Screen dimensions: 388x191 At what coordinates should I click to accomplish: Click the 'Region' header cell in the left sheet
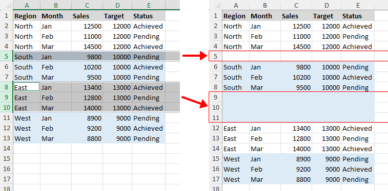click(x=27, y=16)
